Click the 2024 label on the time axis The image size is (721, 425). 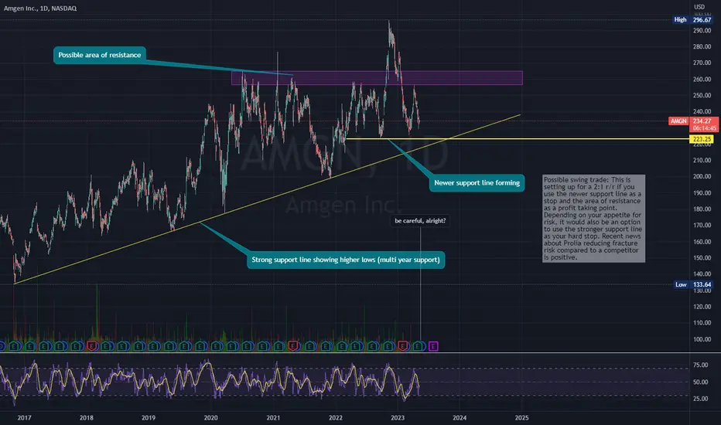pyautogui.click(x=460, y=417)
